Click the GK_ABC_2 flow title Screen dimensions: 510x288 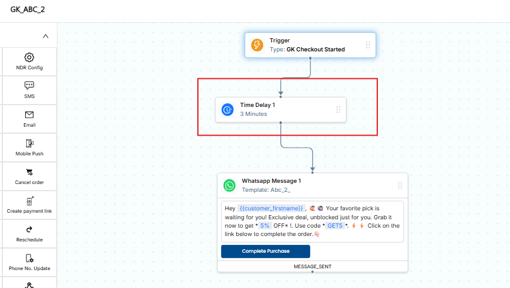(x=28, y=10)
